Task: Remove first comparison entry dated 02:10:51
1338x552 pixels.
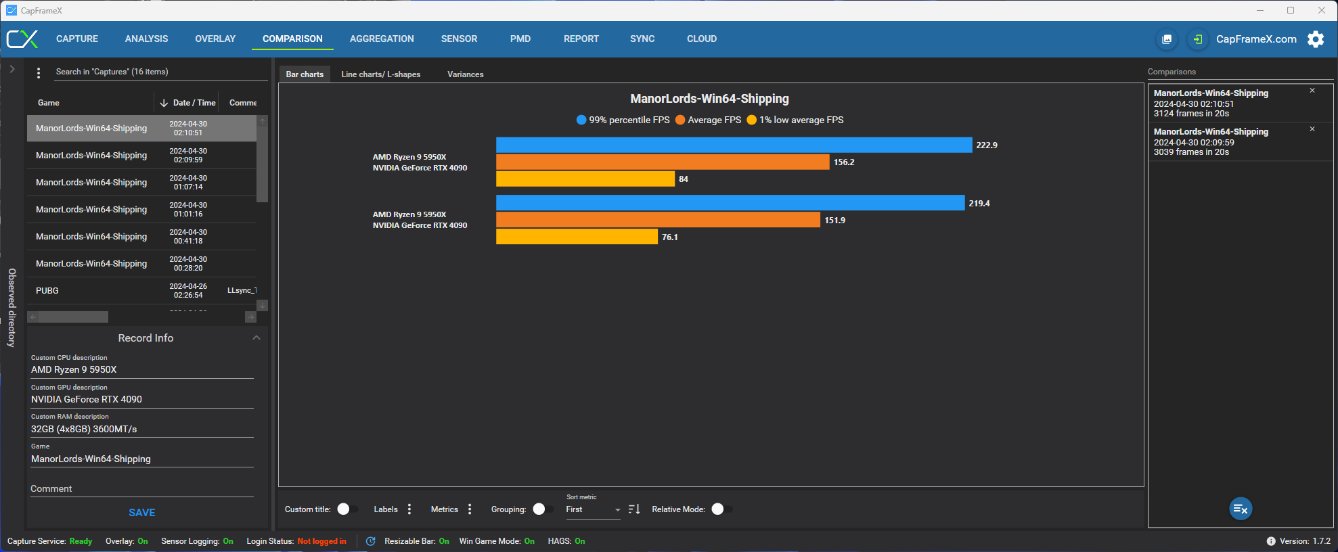Action: tap(1312, 91)
